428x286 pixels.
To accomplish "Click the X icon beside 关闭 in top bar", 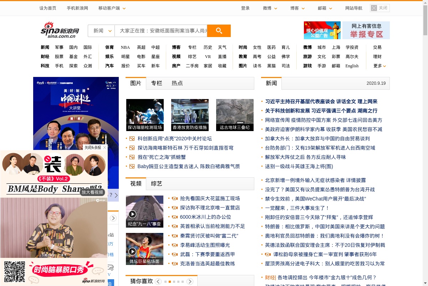I will point(374,8).
